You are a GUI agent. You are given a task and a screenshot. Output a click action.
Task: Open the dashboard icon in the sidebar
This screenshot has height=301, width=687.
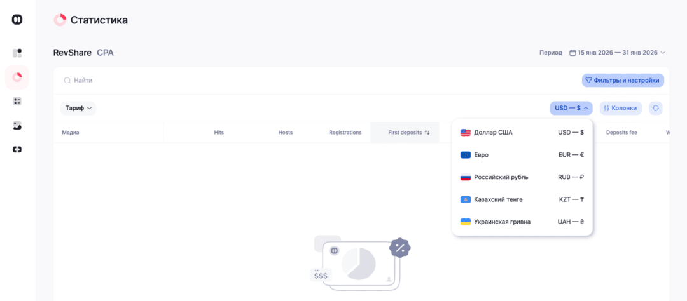tap(17, 53)
